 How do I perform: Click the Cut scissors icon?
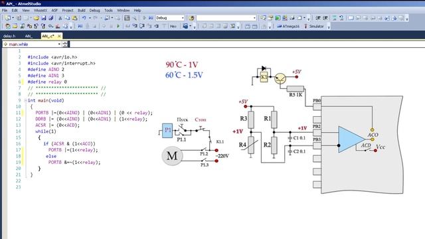pos(60,18)
